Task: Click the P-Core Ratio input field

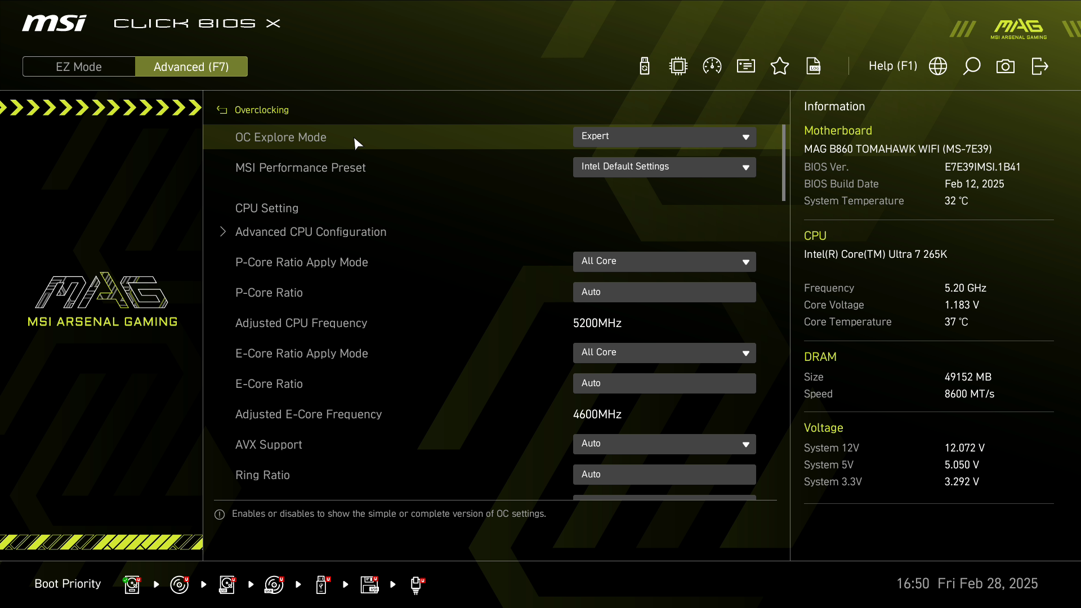Action: (x=664, y=292)
